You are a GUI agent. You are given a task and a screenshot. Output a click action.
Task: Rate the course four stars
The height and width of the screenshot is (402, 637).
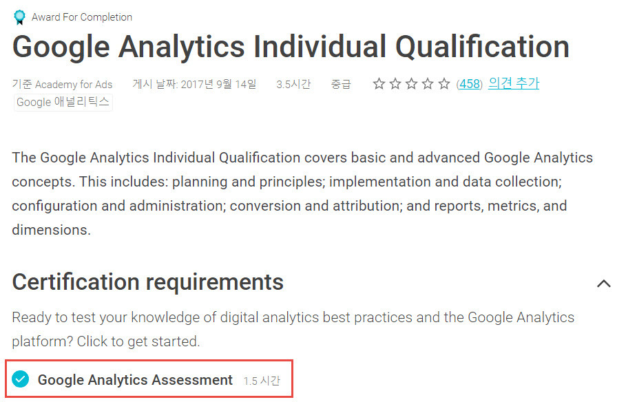tap(428, 84)
